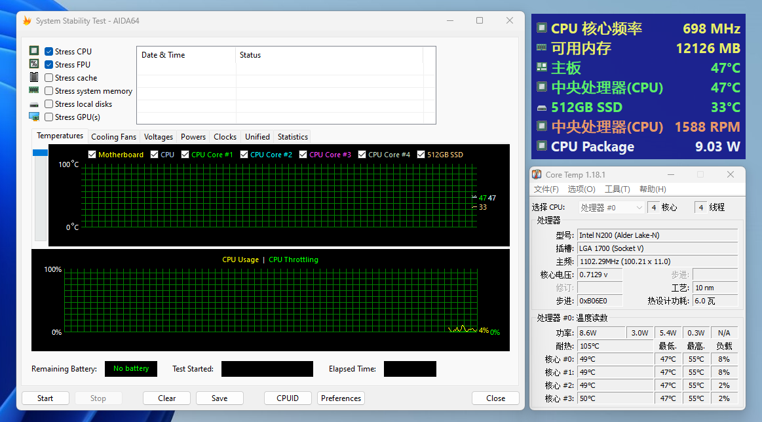Start the stability test

tap(45, 398)
